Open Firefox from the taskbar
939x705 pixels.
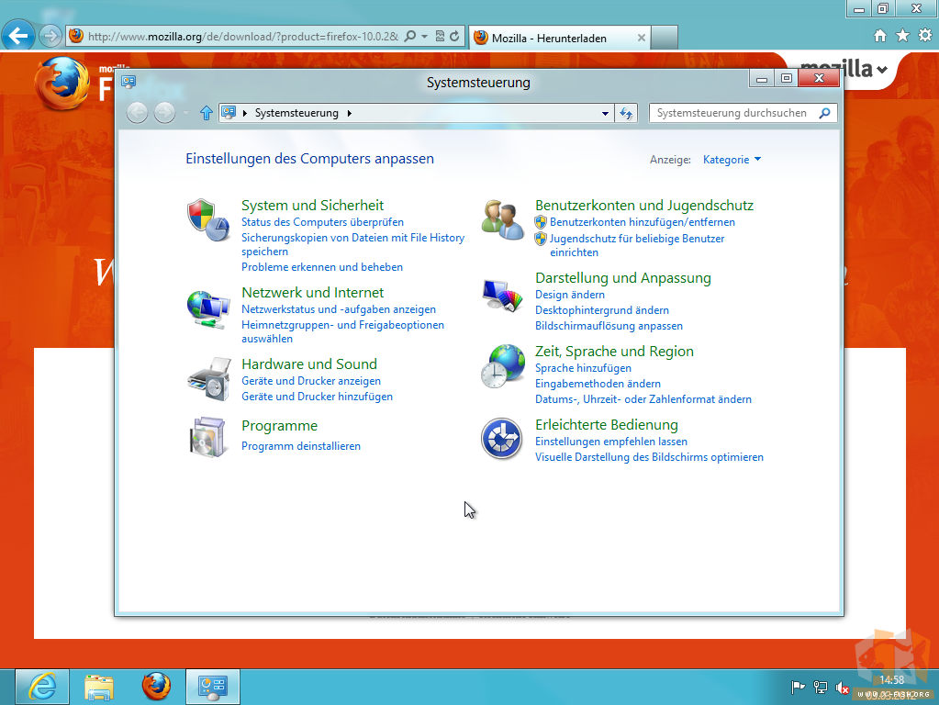tap(156, 687)
